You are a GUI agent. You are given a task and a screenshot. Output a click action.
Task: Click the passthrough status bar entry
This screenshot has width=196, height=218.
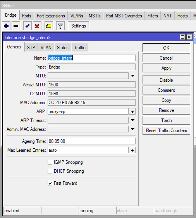[173, 211]
